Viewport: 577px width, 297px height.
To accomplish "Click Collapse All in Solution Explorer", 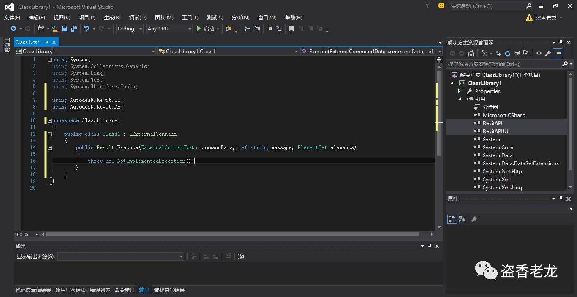I will [x=517, y=53].
